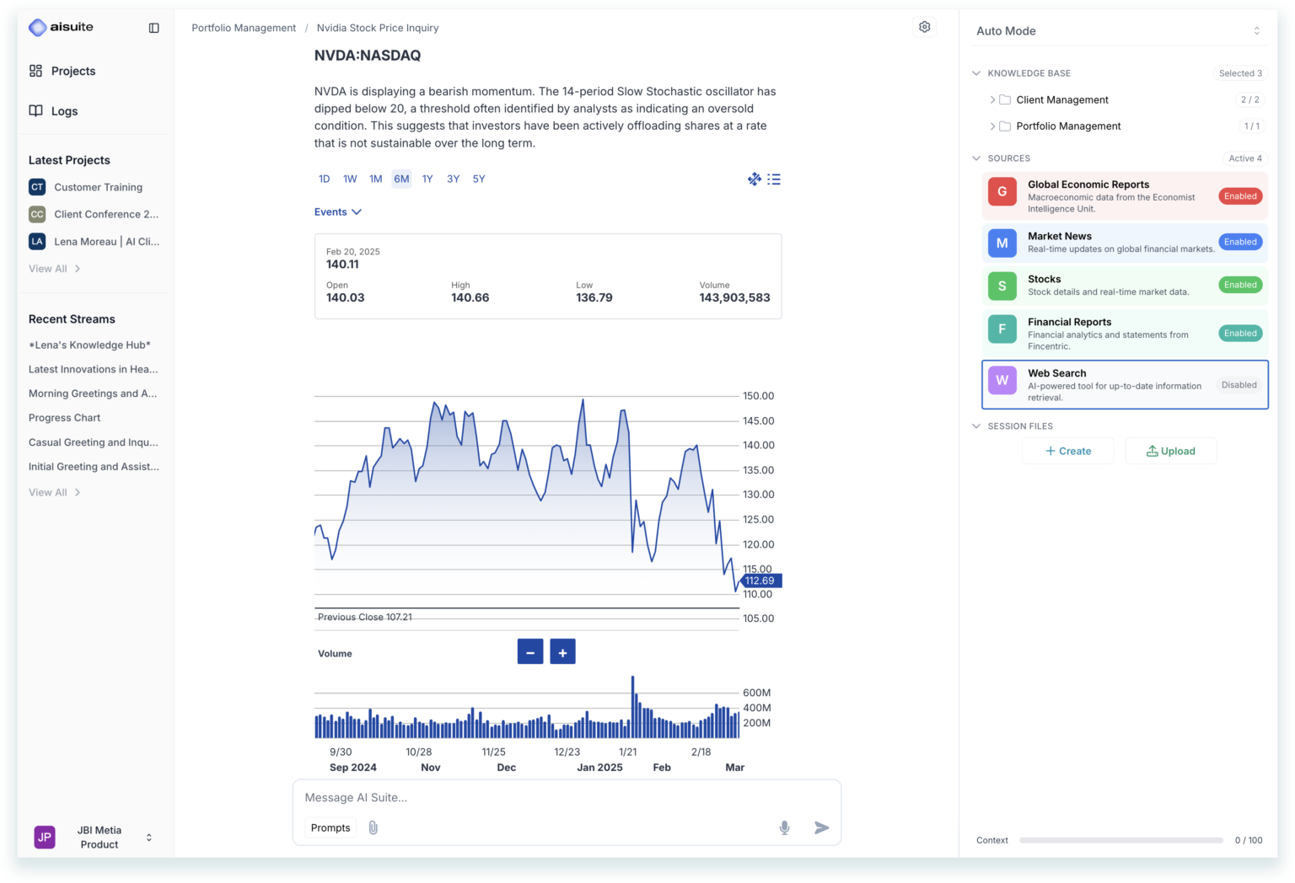Image resolution: width=1295 pixels, height=883 pixels.
Task: Click the chart style icon above chart
Action: 755,179
